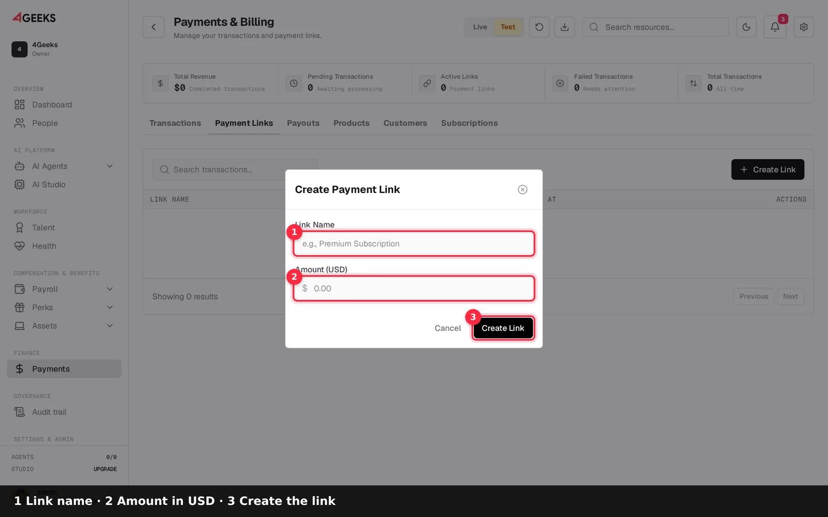Close the Create Payment Link dialog
Viewport: 828px width, 517px height.
click(x=523, y=190)
